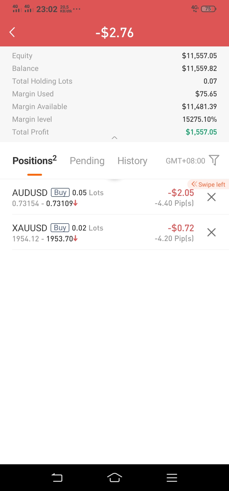This screenshot has height=491, width=229.
Task: Tap the back arrow in the header
Action: (12, 32)
